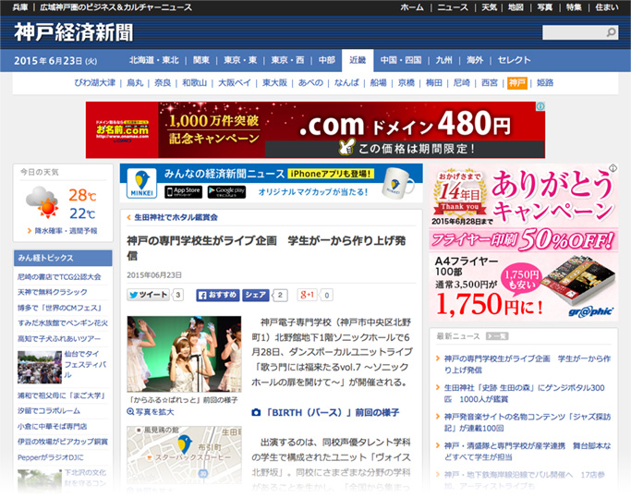The image size is (631, 498).
Task: Click the MINKEI bird logo icon
Action: pyautogui.click(x=141, y=183)
